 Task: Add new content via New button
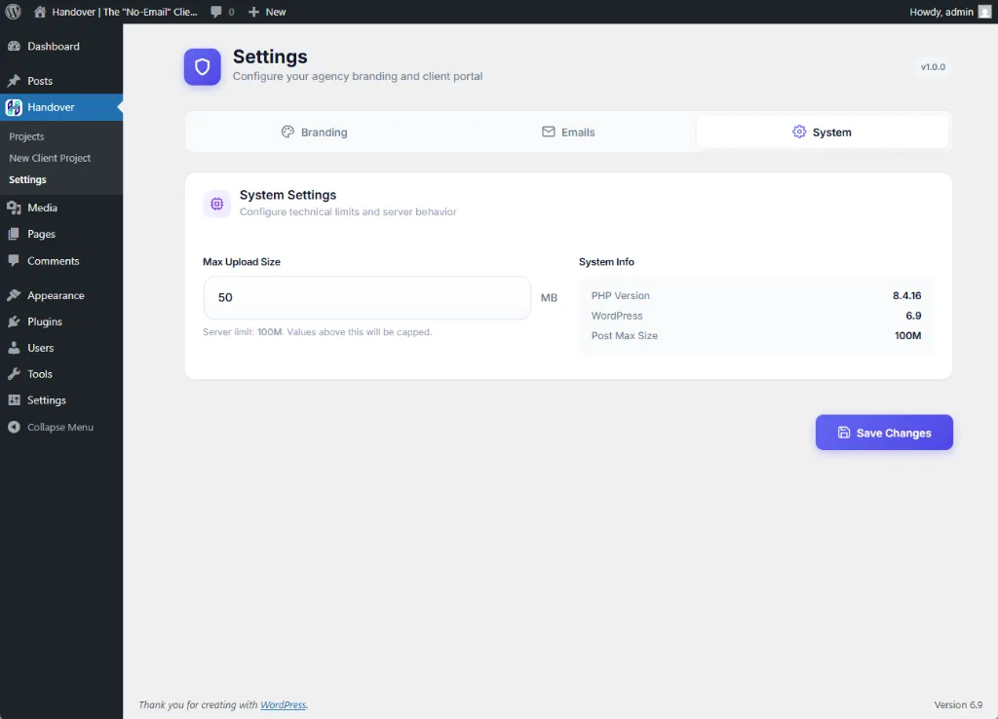click(x=267, y=12)
